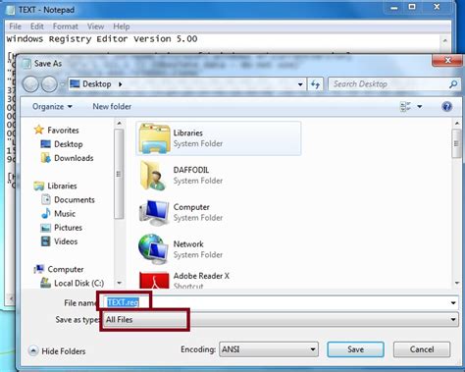Select Favorites in the navigation pane
The width and height of the screenshot is (465, 372).
click(63, 131)
